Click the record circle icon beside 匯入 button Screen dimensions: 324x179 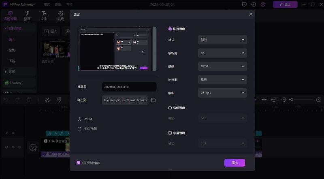coord(68,31)
